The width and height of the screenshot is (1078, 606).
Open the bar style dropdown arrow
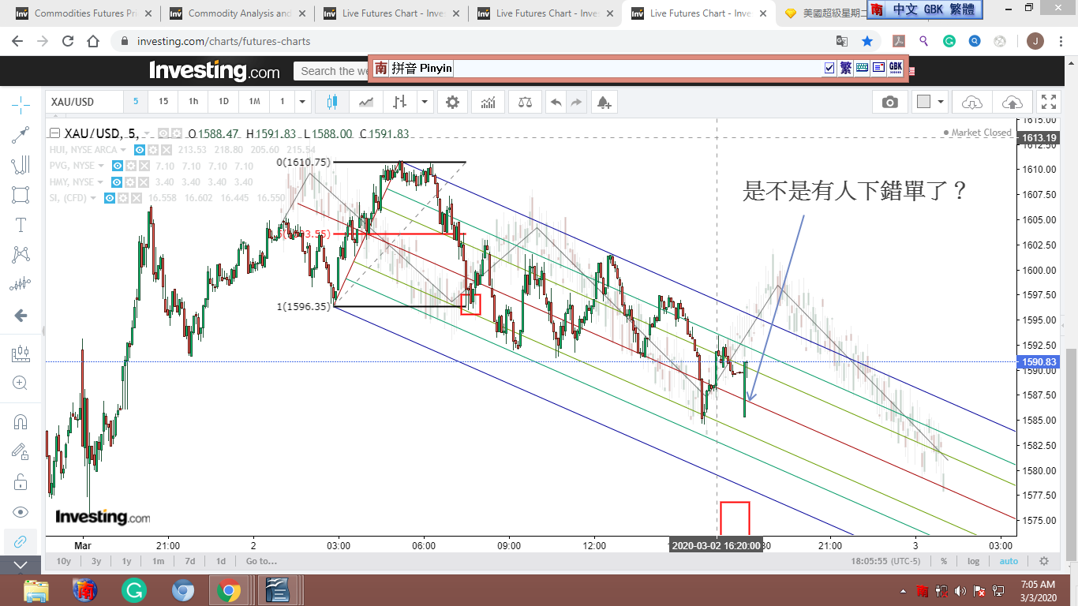[x=425, y=102]
